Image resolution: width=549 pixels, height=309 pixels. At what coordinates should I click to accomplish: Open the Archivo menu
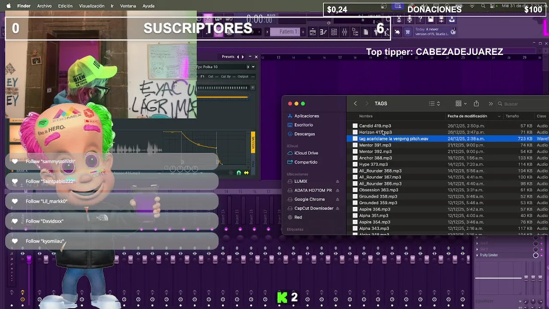click(x=44, y=6)
